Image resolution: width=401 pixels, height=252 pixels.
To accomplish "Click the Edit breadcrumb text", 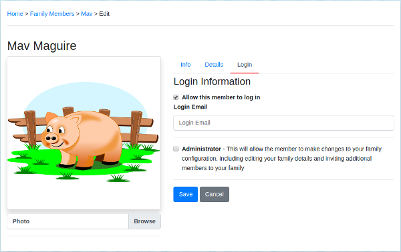I will coord(104,14).
